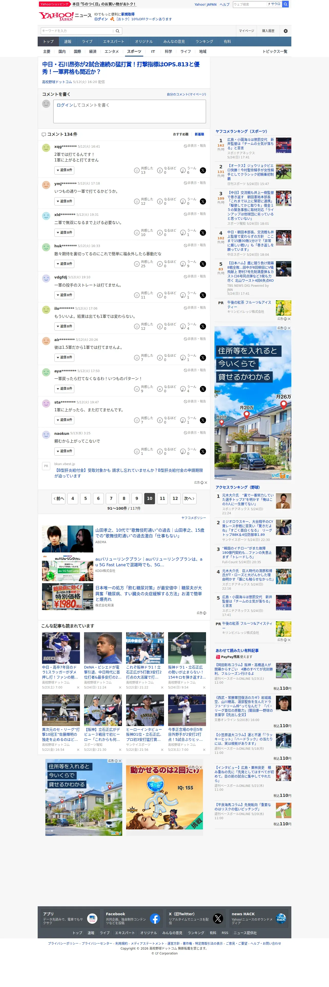Image resolution: width=329 pixels, height=987 pixels.
Task: Select the スポーツ category tab
Action: coord(134,52)
